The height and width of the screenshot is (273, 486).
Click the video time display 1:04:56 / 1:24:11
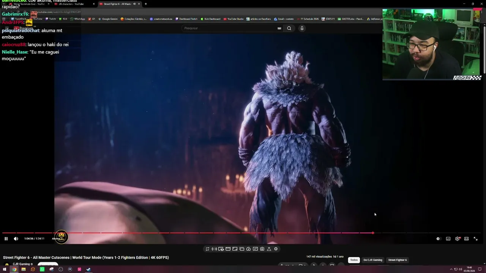coord(34,238)
